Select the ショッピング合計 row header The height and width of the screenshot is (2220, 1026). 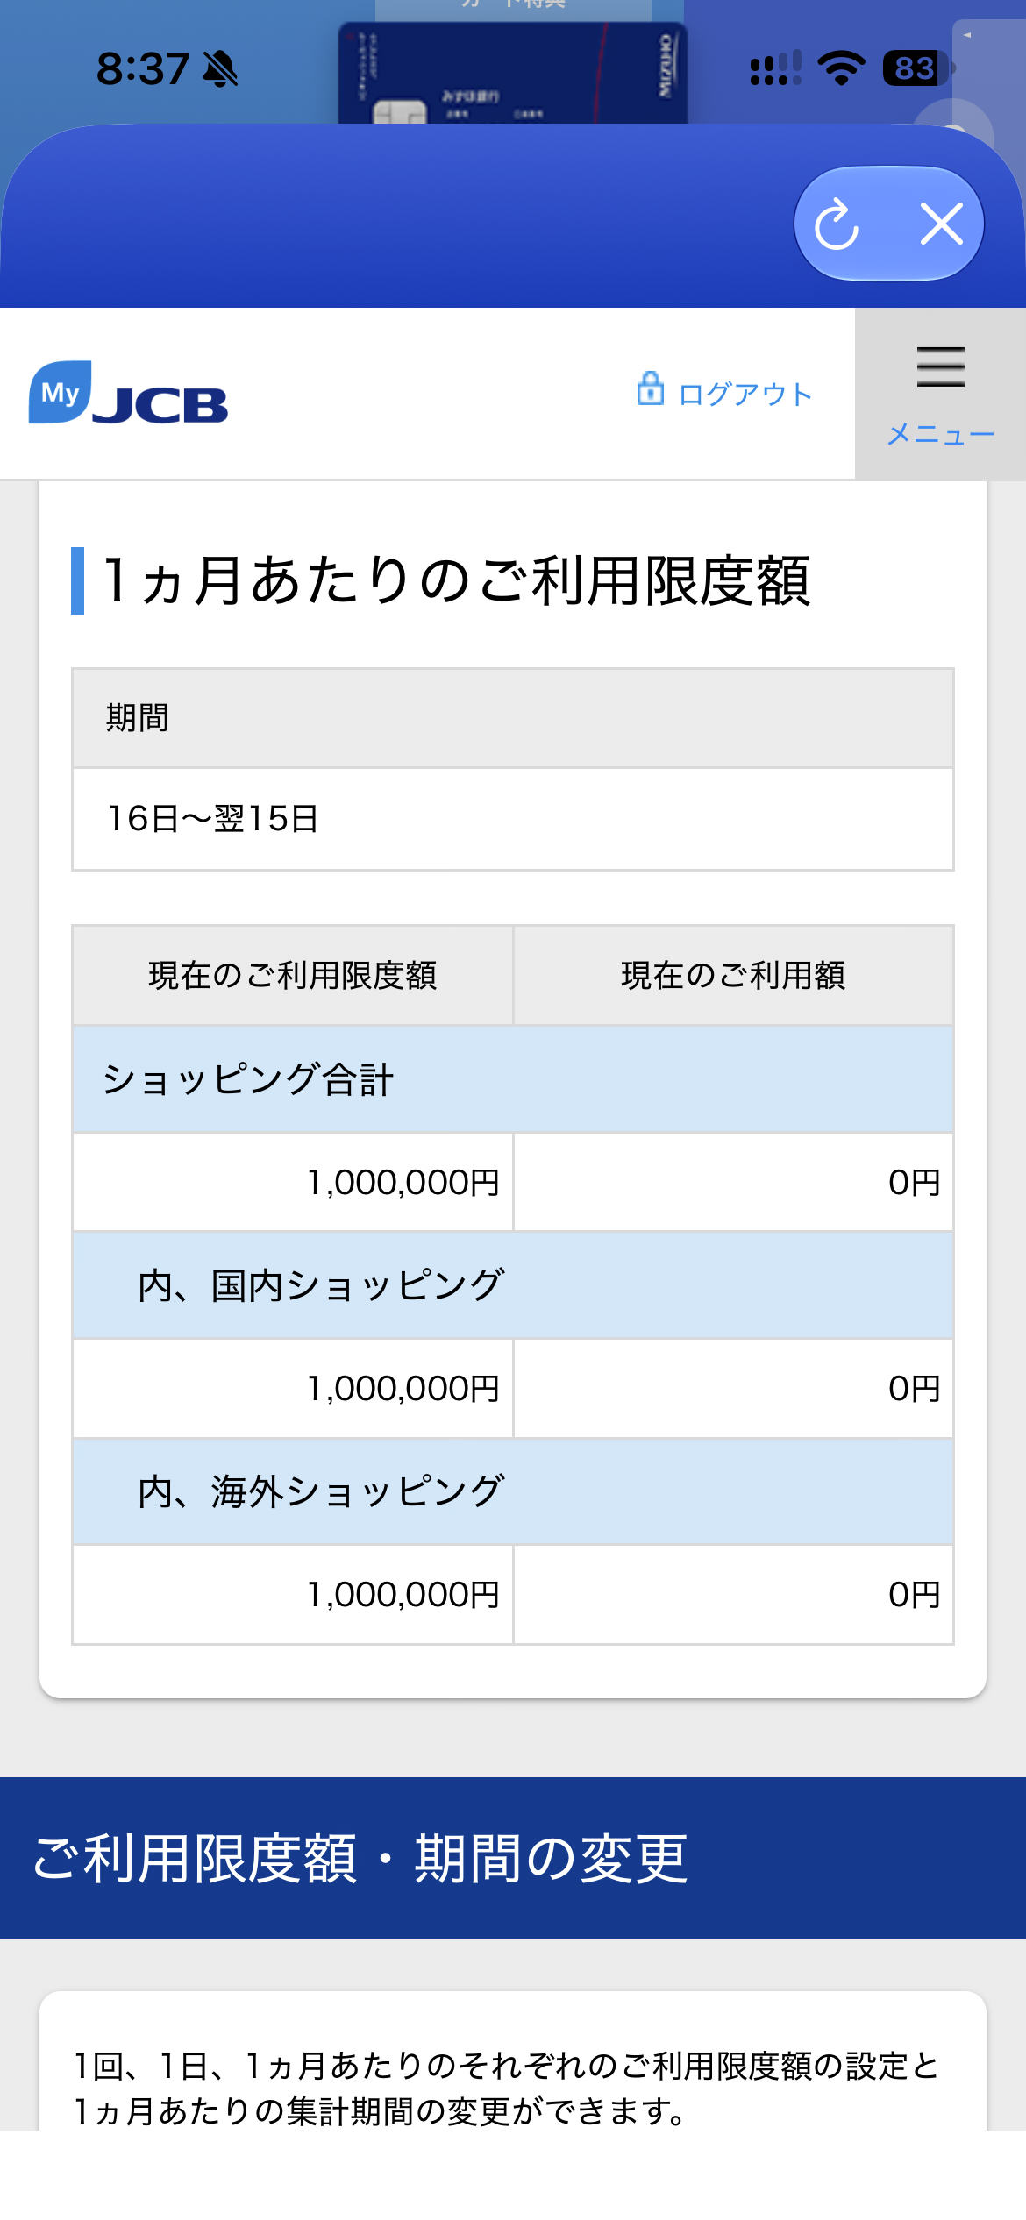513,1079
